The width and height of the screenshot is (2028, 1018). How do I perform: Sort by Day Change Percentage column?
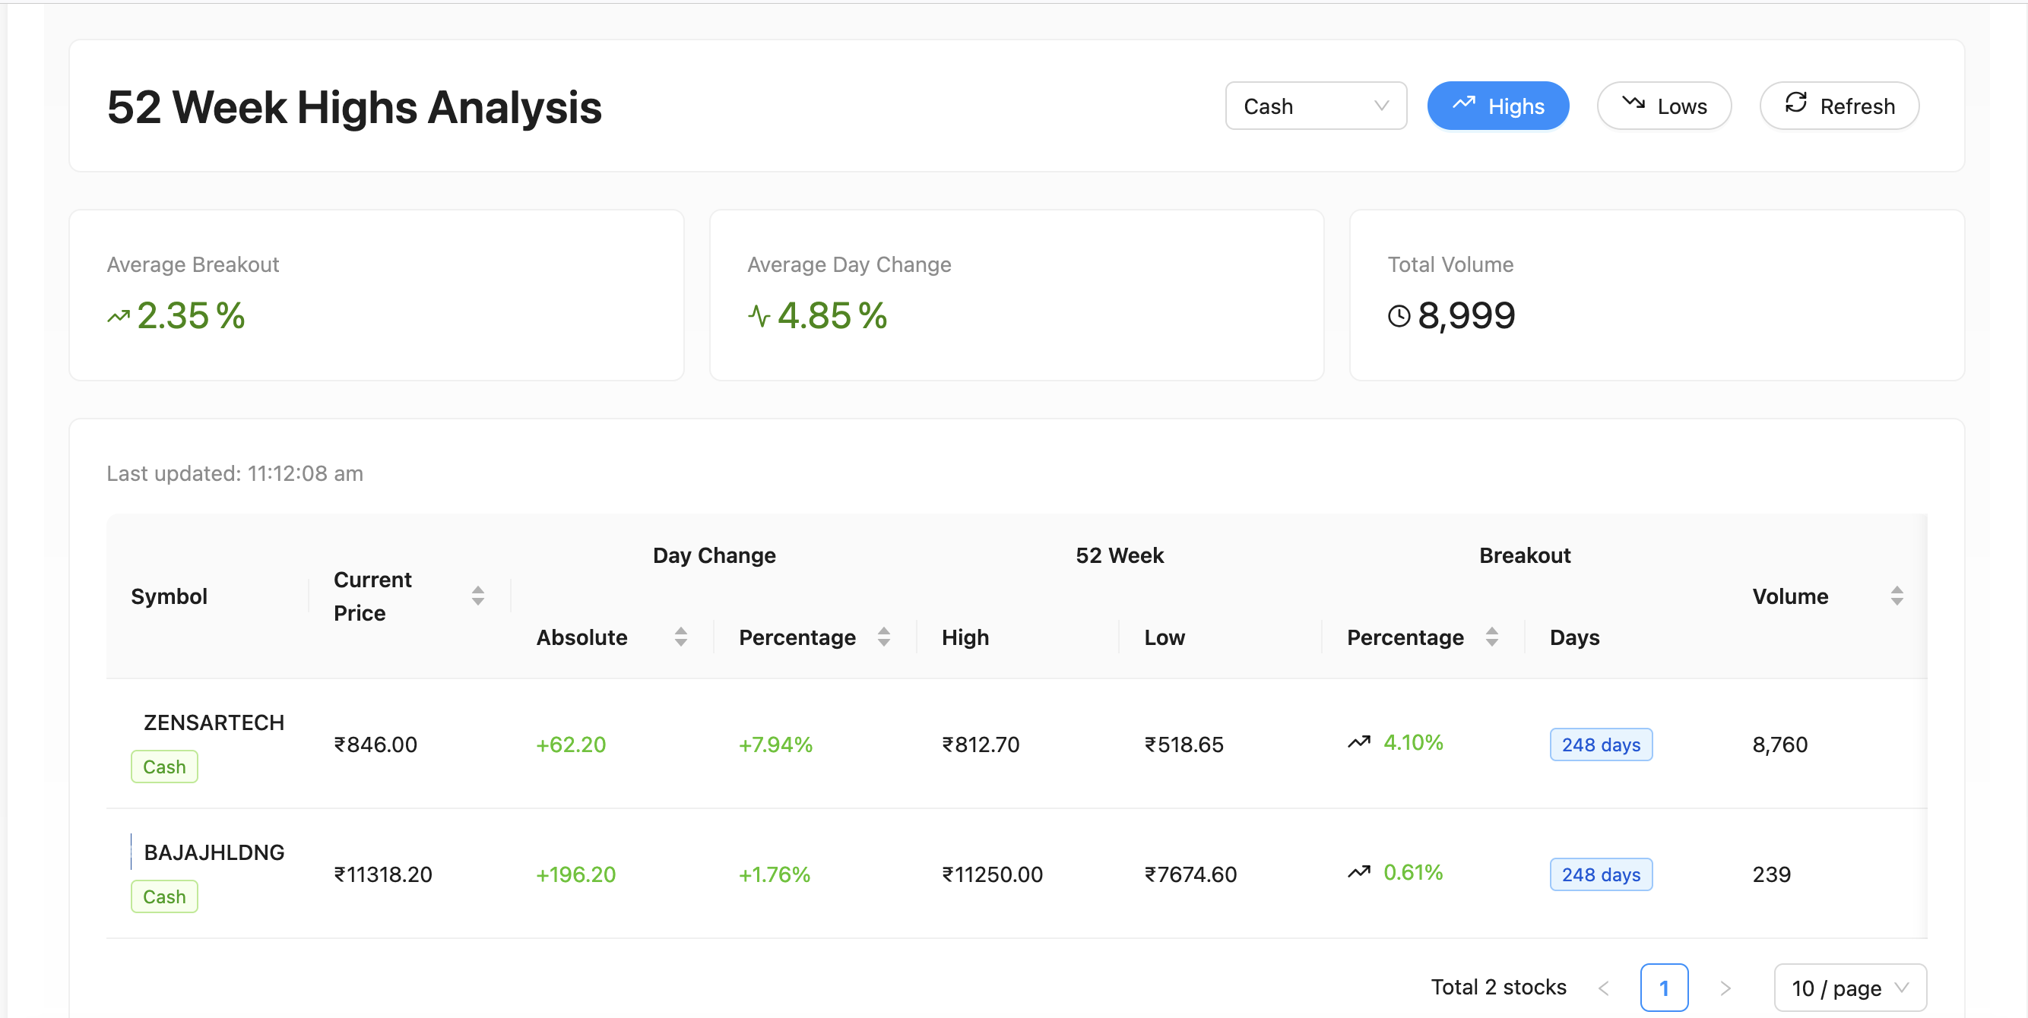point(884,637)
